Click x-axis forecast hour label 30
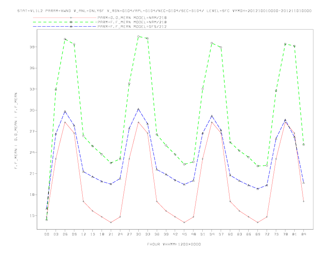The height and width of the screenshot is (255, 331). click(138, 234)
